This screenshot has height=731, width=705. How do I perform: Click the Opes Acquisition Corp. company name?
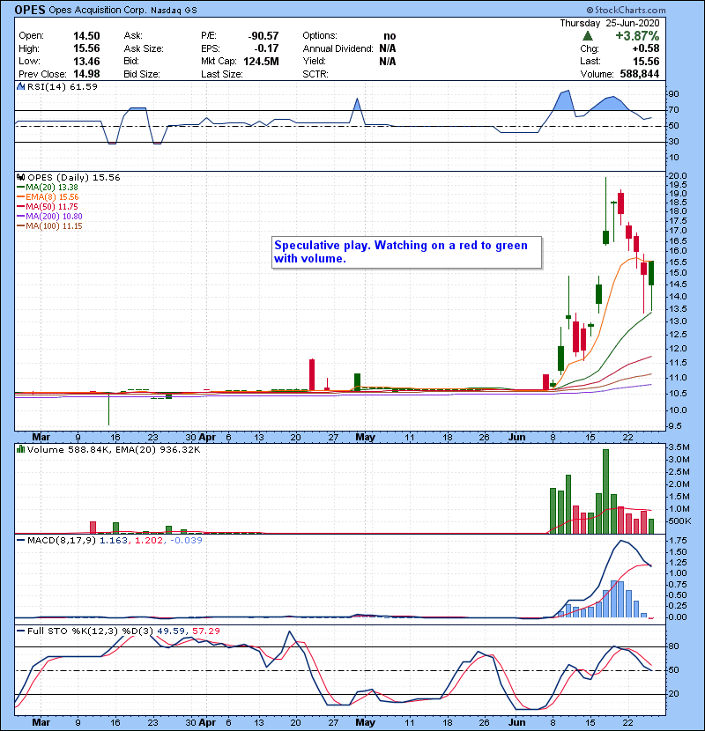click(98, 10)
